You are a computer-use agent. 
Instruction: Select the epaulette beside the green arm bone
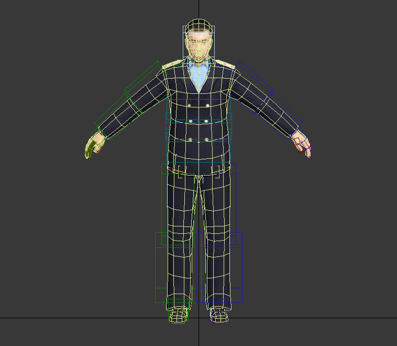172,64
